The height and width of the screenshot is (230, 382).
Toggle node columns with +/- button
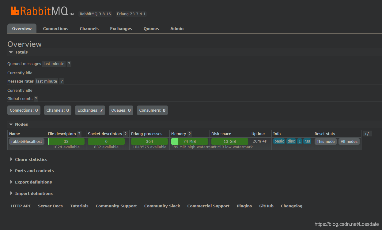[x=367, y=134]
